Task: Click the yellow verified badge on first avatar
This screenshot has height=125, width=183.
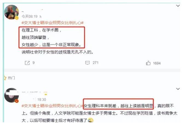Action: [x=17, y=18]
